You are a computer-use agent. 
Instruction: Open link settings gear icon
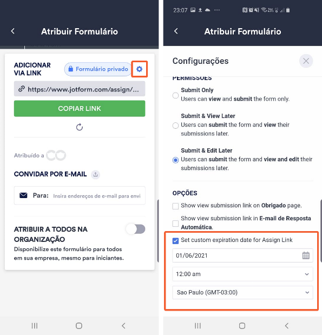pyautogui.click(x=139, y=69)
